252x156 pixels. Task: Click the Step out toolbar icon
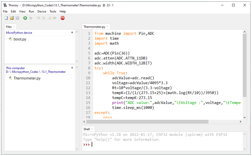point(50,18)
